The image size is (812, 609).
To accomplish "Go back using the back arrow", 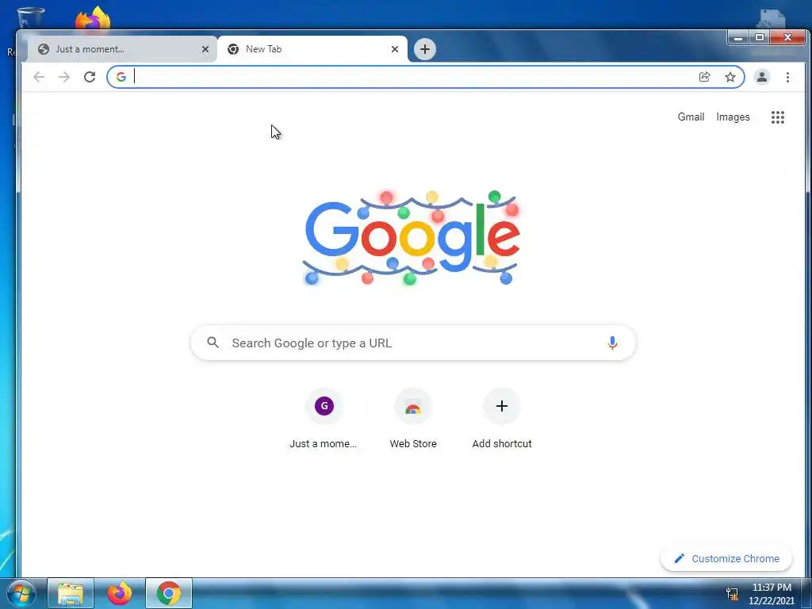I will click(39, 77).
